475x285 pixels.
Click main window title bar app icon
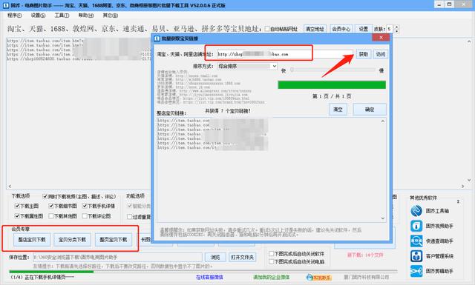click(x=5, y=5)
